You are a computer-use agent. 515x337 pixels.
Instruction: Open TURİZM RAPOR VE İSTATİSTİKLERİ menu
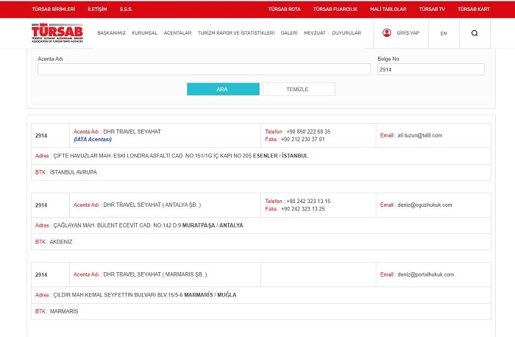(x=236, y=33)
